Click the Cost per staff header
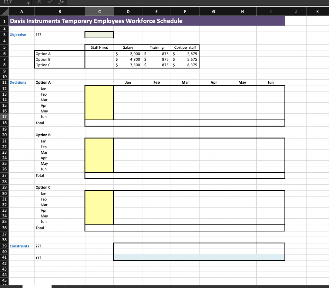The image size is (329, 288). tap(185, 47)
